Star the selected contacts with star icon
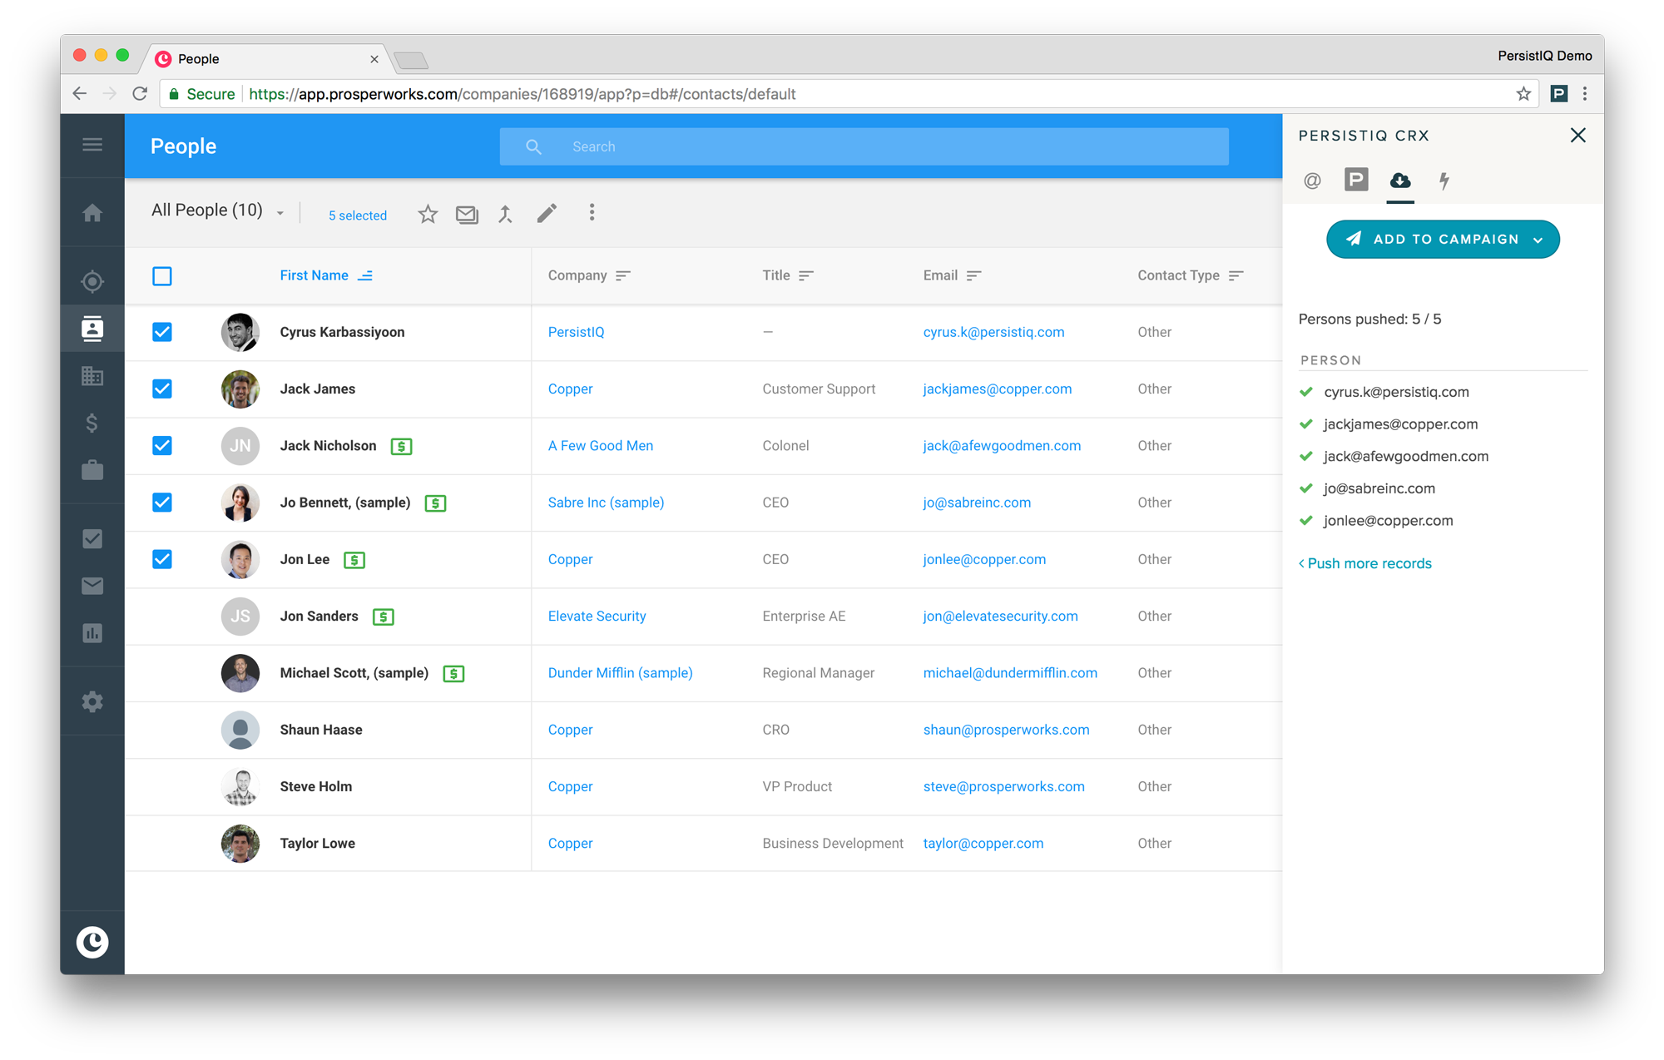The width and height of the screenshot is (1664, 1060). tap(428, 214)
